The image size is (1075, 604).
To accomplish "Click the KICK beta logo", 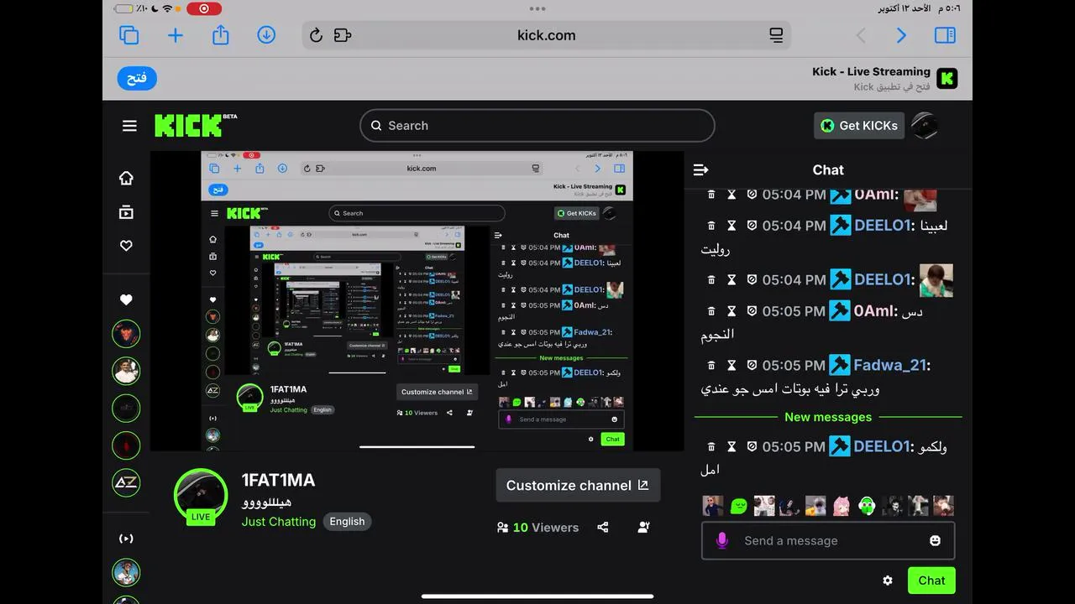I will coord(195,125).
